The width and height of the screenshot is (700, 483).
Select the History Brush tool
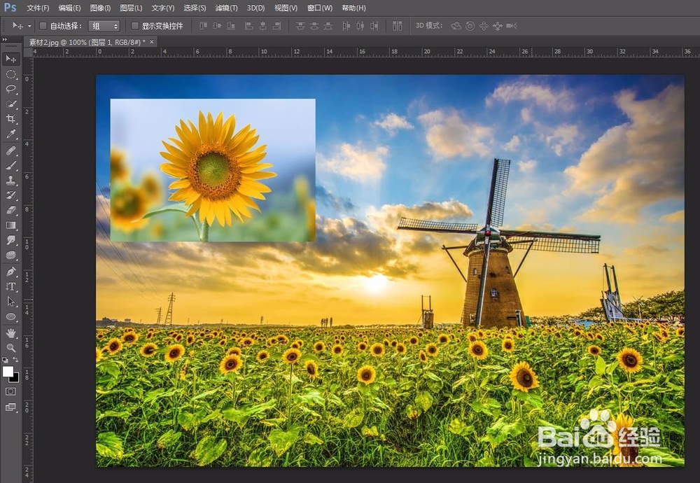(10, 195)
